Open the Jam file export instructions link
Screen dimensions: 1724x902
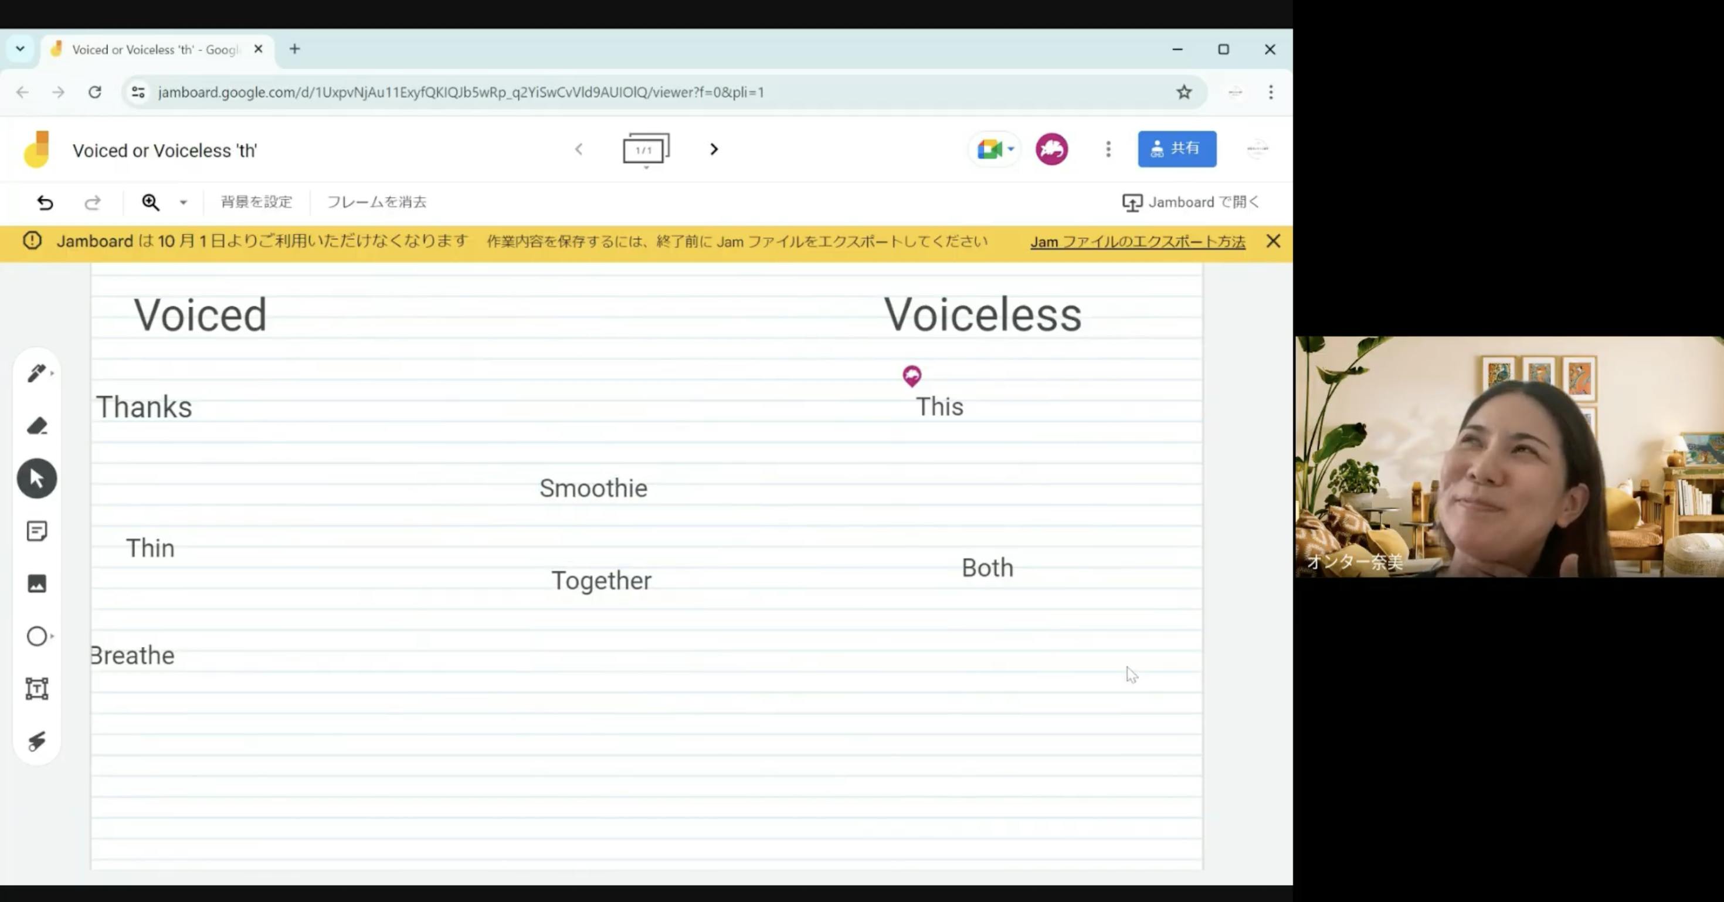[x=1137, y=242]
